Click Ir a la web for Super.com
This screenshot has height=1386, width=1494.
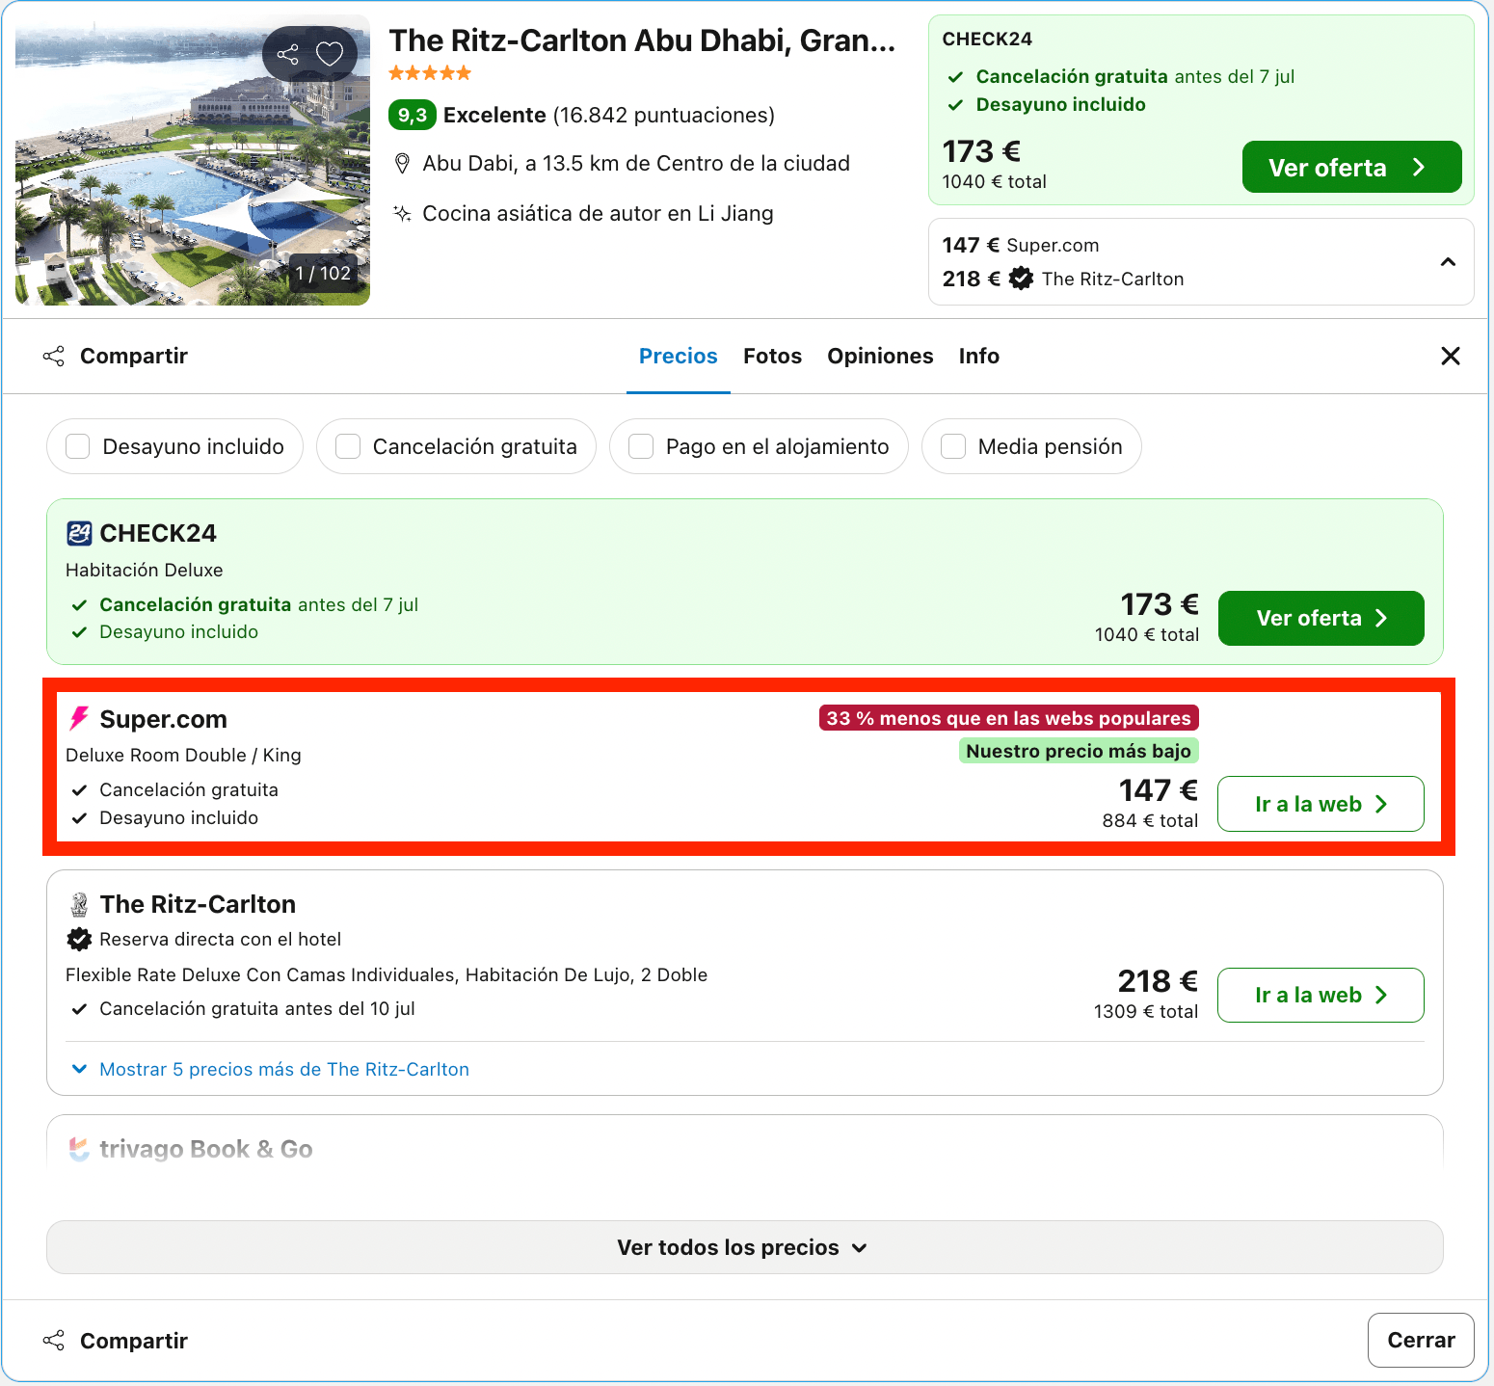point(1321,804)
